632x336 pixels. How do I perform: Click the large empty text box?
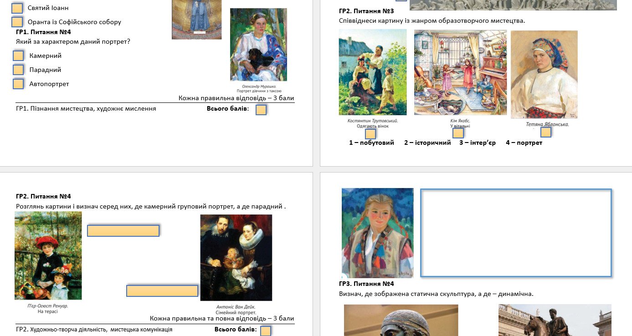point(515,233)
